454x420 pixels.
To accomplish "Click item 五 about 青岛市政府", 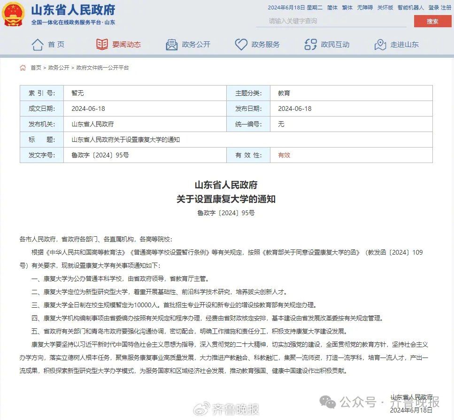I will pos(190,331).
